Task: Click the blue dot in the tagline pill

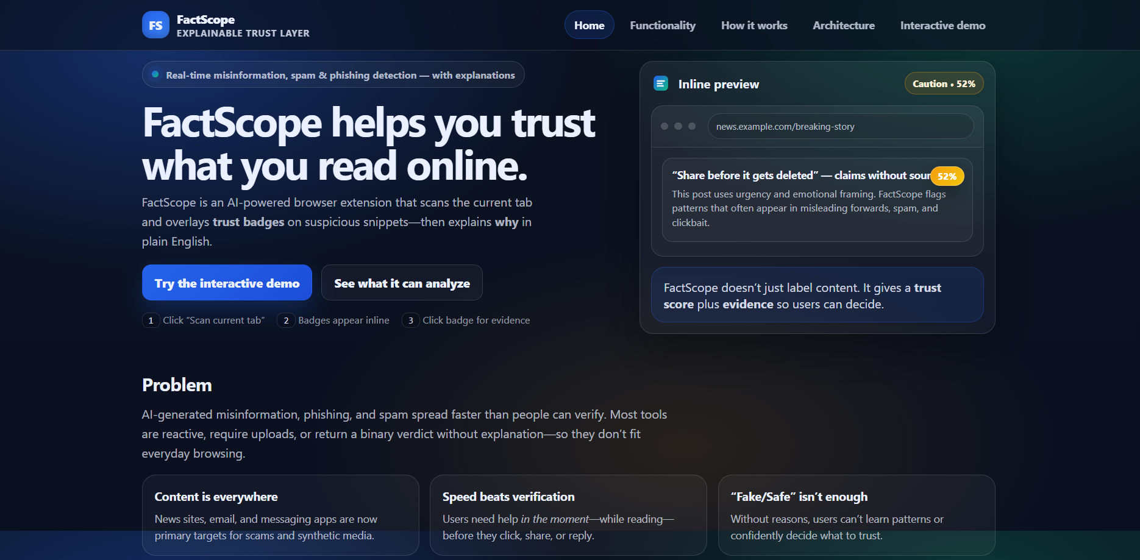Action: (x=155, y=74)
